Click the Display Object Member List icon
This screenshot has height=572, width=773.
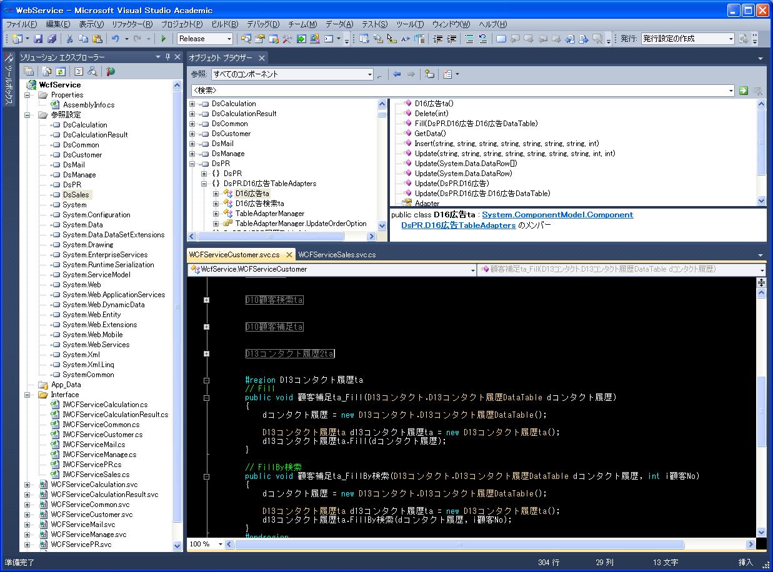[x=364, y=39]
